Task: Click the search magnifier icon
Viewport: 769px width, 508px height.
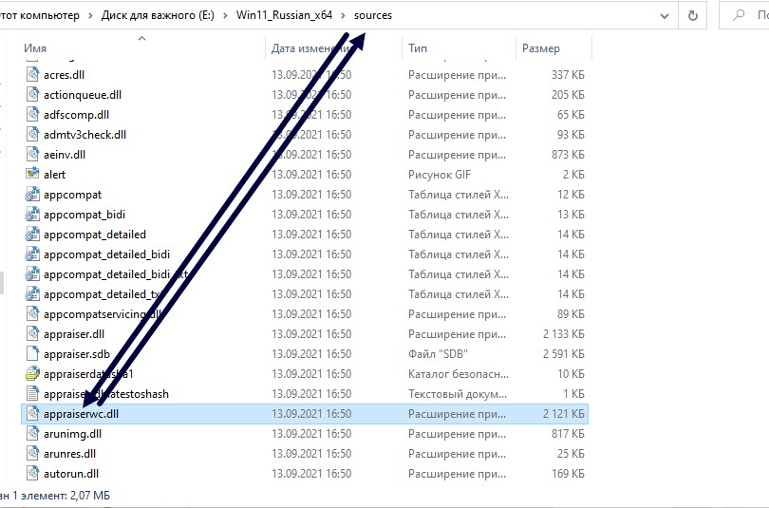Action: click(x=738, y=15)
